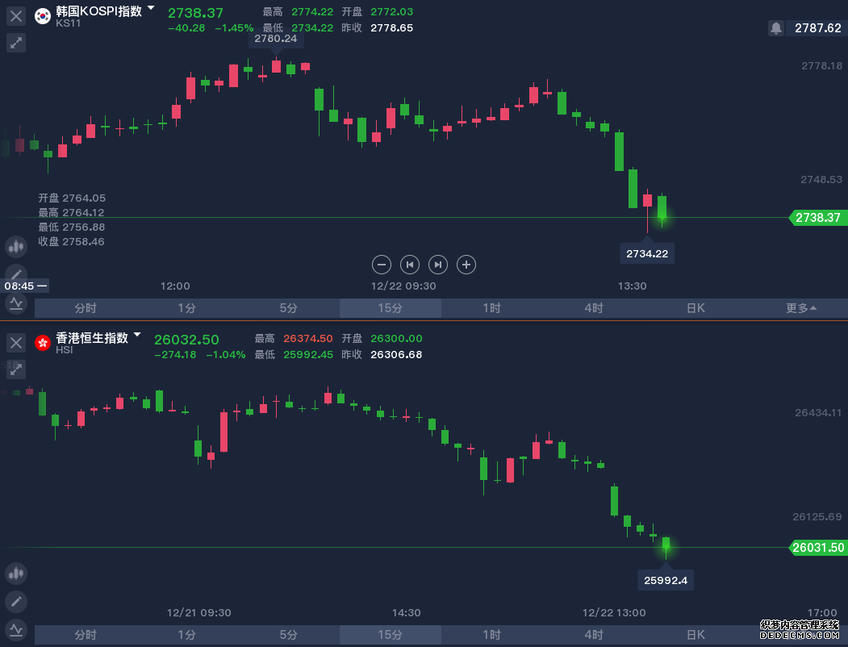Select the drawing pencil tool in the Hang Seng panel
848x647 pixels.
[x=16, y=602]
